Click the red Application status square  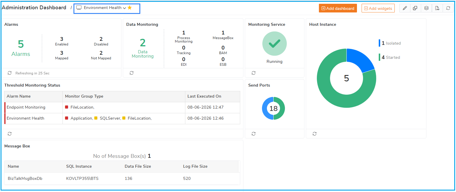[x=67, y=118]
